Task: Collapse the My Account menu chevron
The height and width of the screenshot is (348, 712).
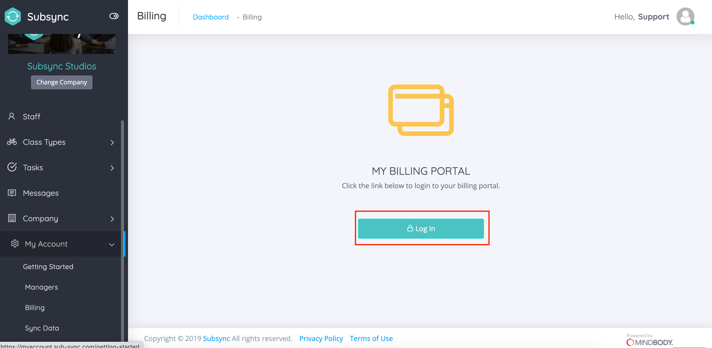Action: tap(112, 244)
